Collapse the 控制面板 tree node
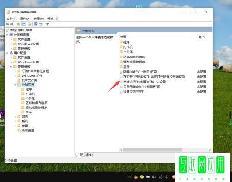The image size is (232, 182). click(x=15, y=85)
